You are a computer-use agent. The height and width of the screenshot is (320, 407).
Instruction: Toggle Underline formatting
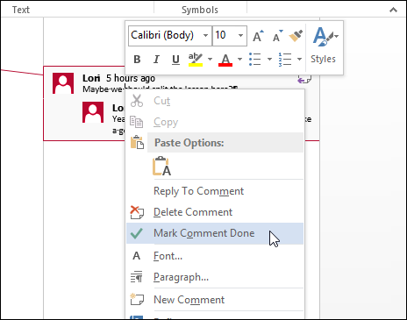pyautogui.click(x=175, y=60)
